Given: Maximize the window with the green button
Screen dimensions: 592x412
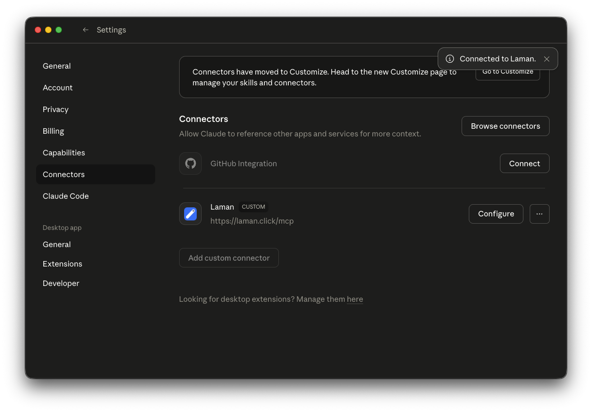Looking at the screenshot, I should tap(59, 30).
